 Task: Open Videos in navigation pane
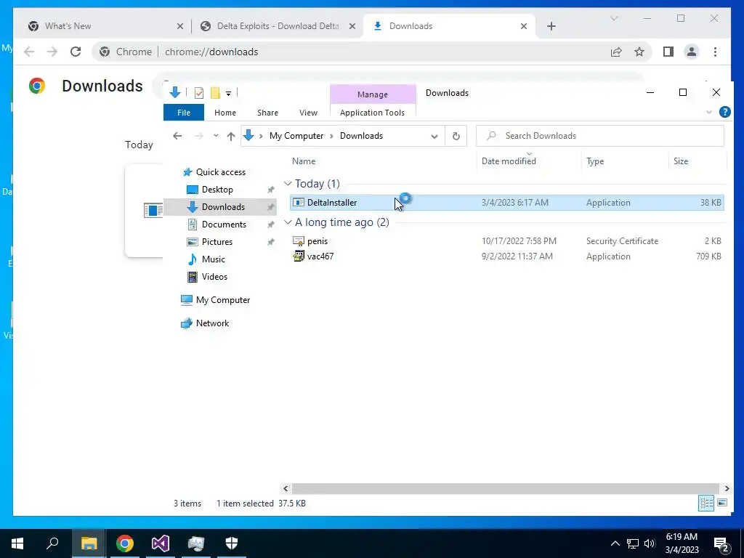pos(214,277)
